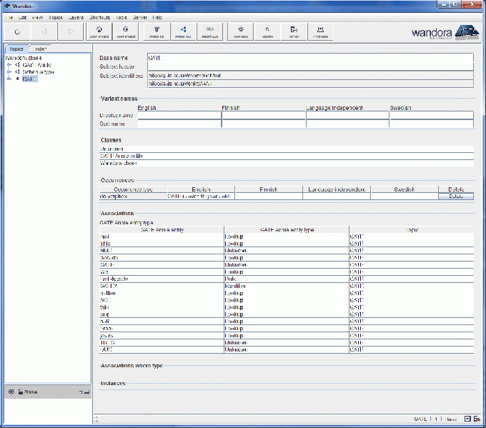Expand the GATE Annie tree node
This screenshot has width=486, height=428.
click(x=9, y=65)
